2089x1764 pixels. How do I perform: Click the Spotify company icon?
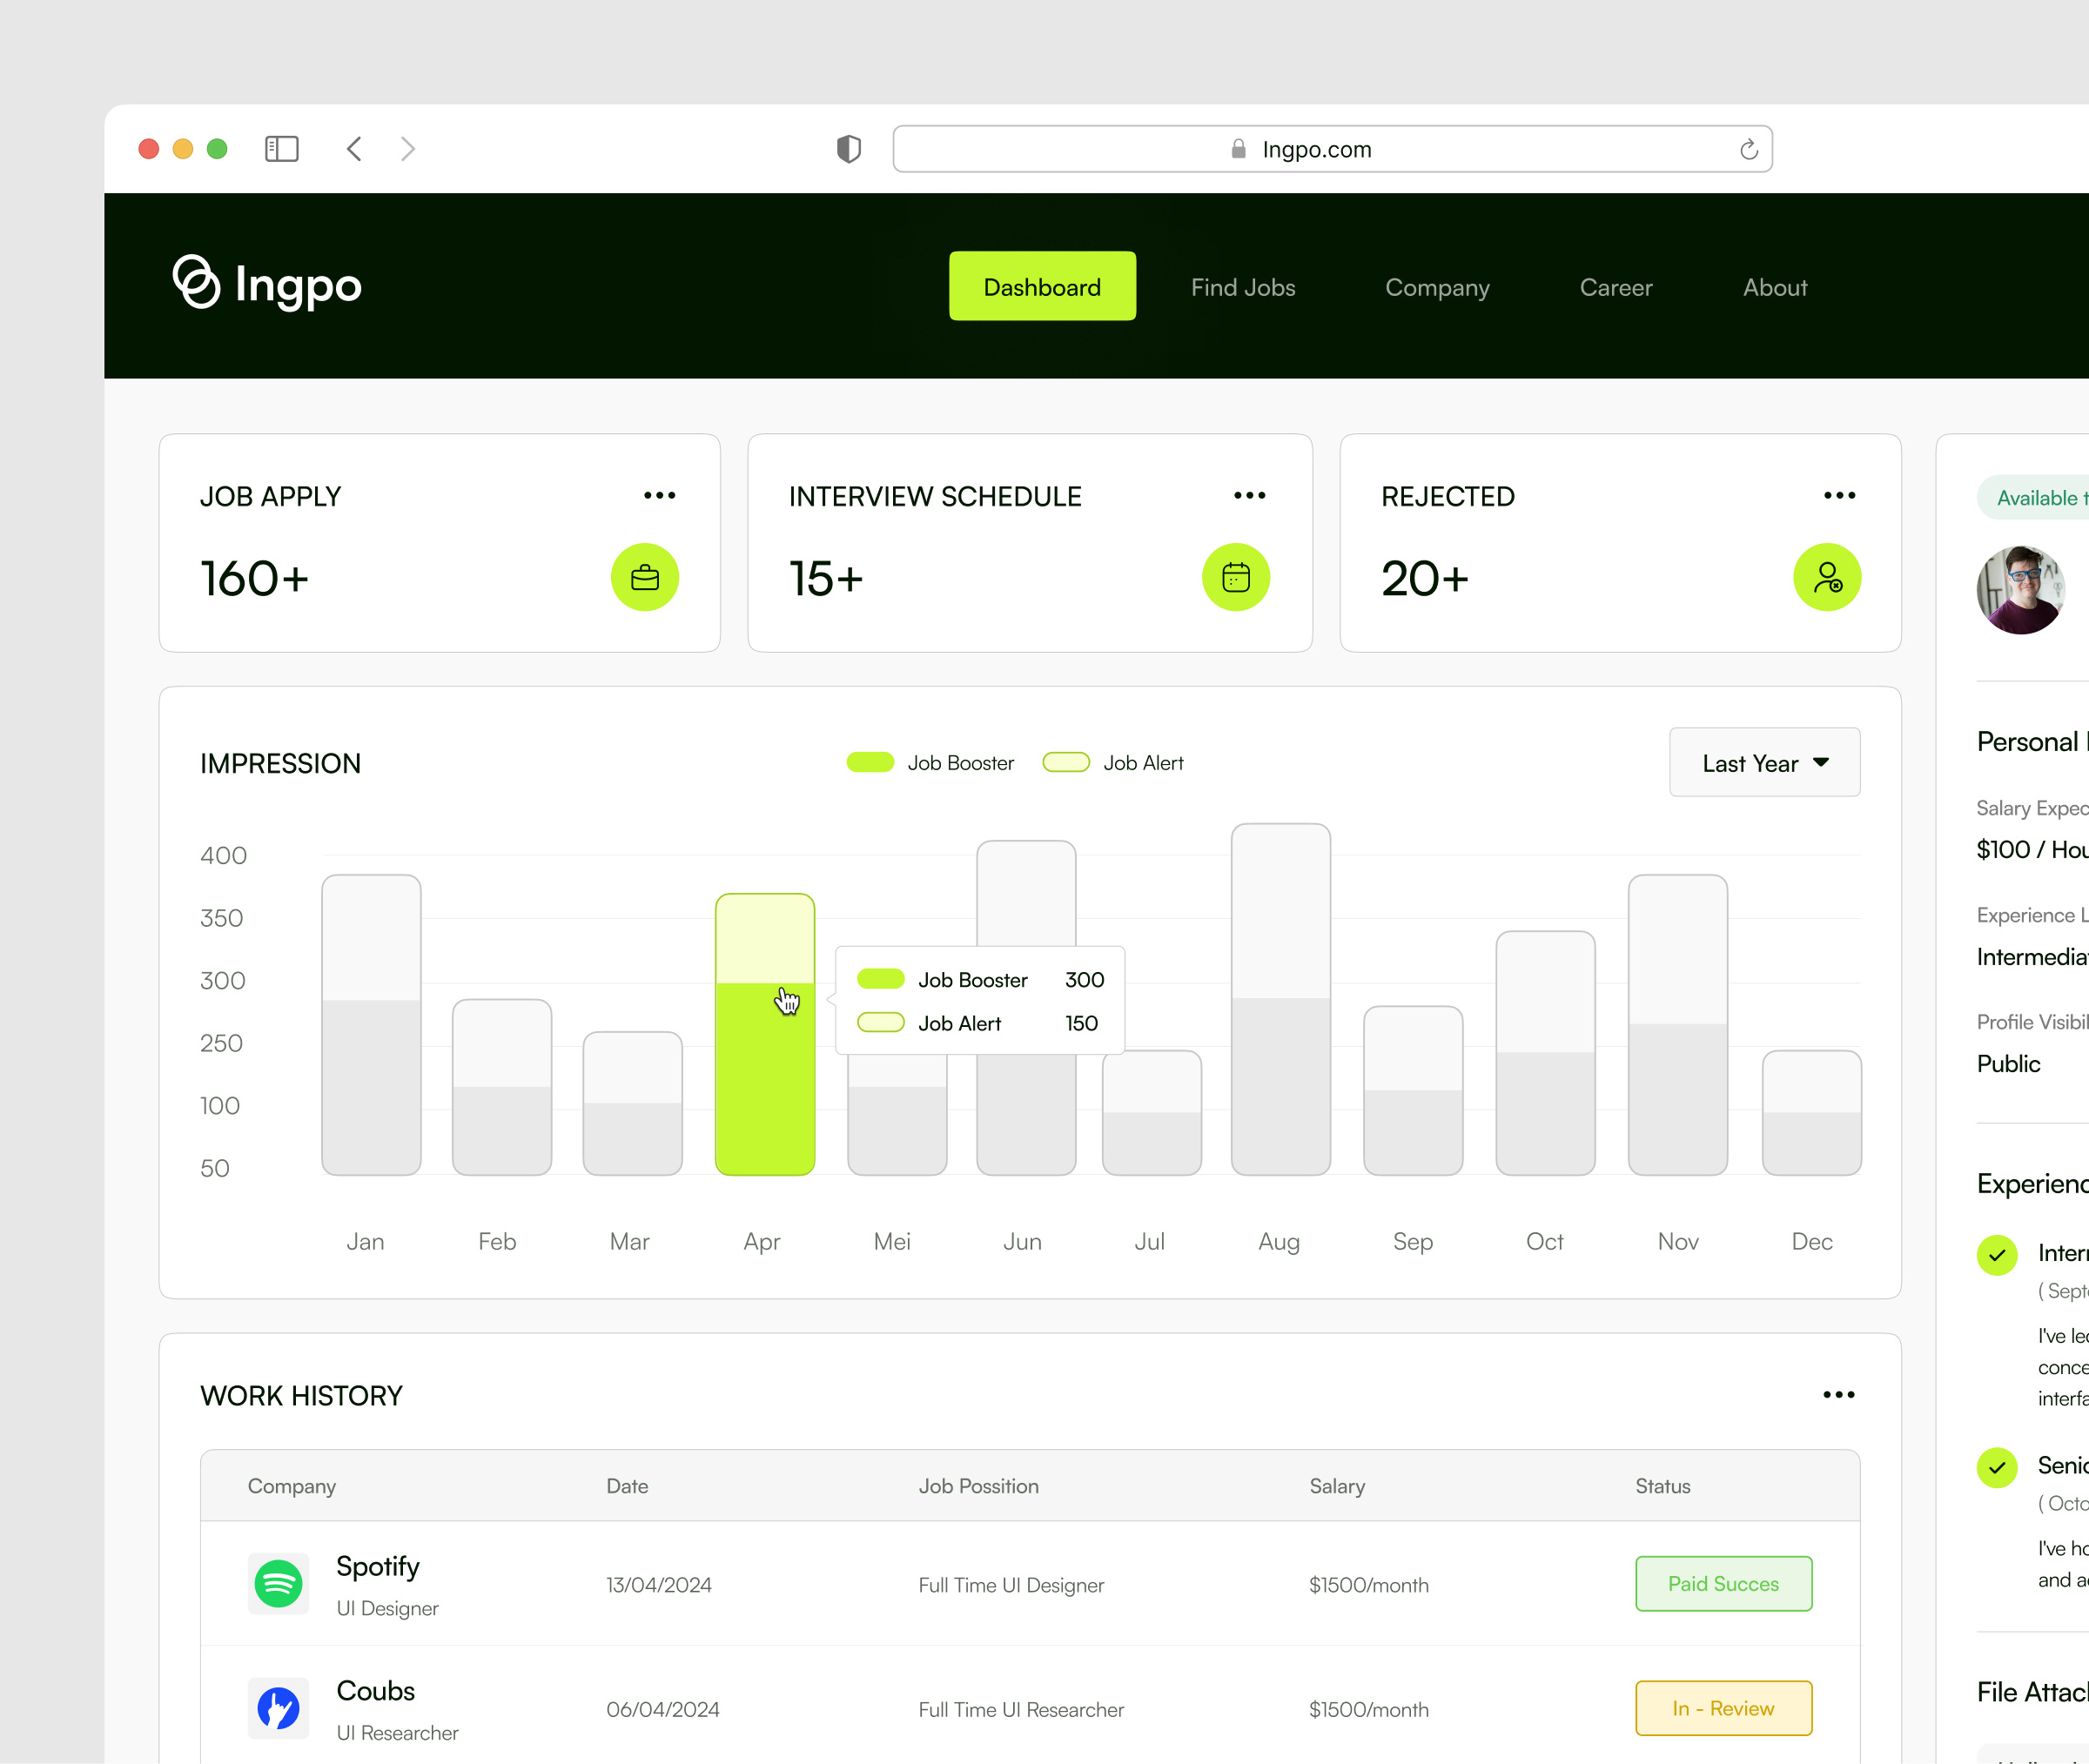278,1584
